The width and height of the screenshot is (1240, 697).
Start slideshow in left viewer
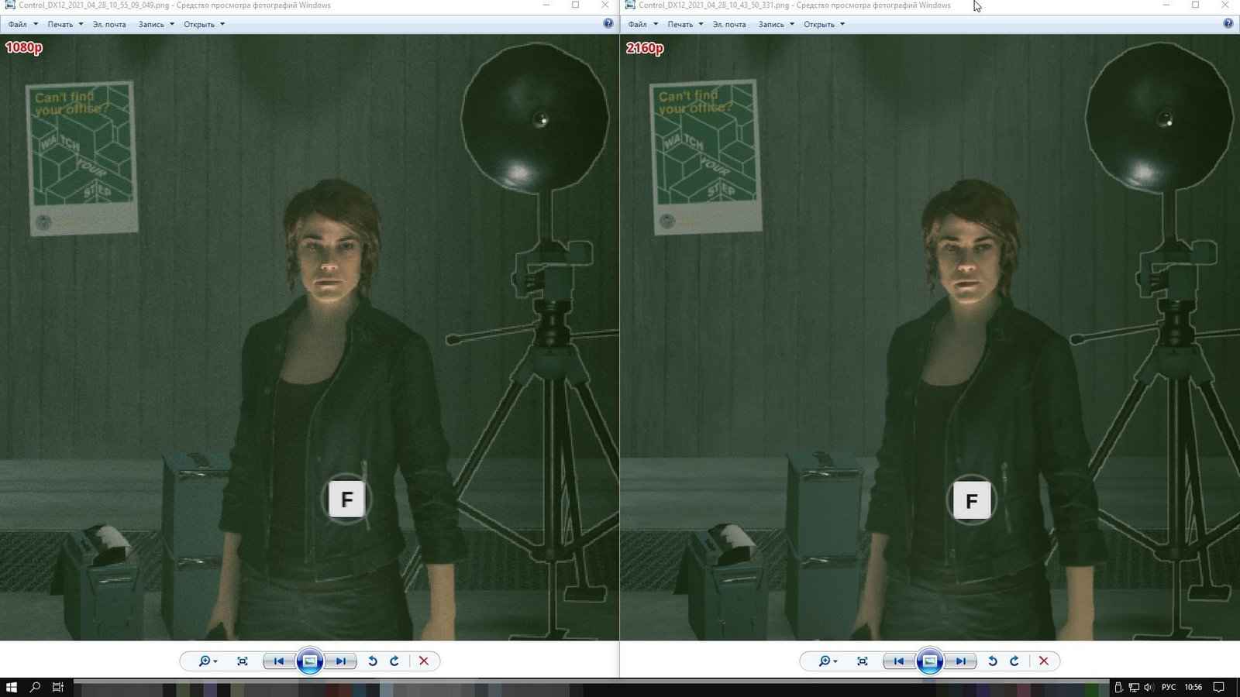pyautogui.click(x=310, y=661)
